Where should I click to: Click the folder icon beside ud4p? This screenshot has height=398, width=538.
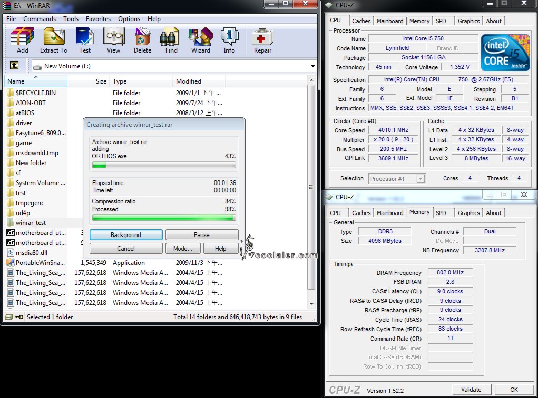(11, 213)
